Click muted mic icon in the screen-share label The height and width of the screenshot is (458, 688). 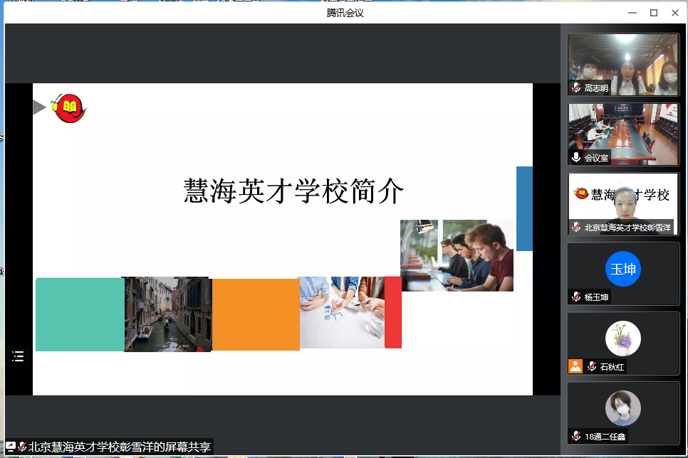[x=22, y=447]
